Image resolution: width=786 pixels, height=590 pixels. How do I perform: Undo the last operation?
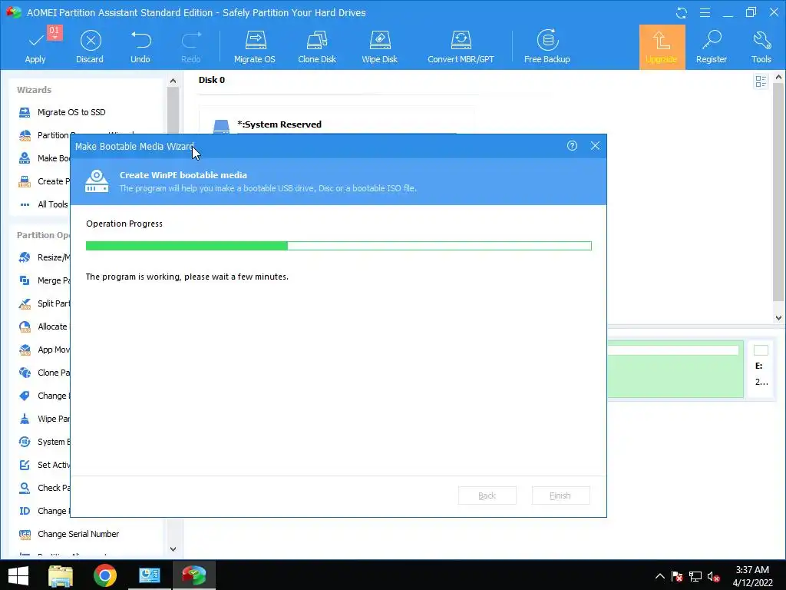[140, 47]
